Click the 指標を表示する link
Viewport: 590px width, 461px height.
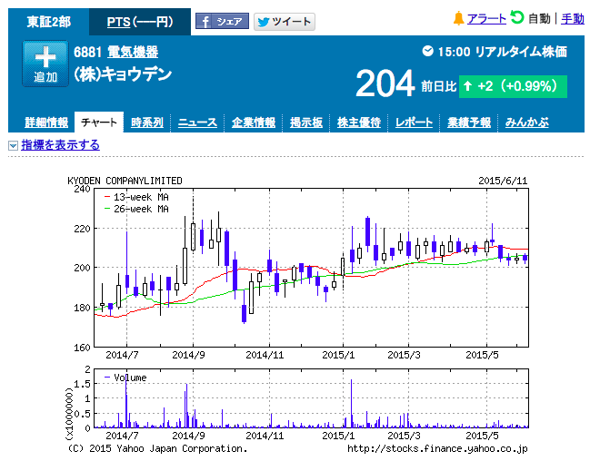click(60, 145)
